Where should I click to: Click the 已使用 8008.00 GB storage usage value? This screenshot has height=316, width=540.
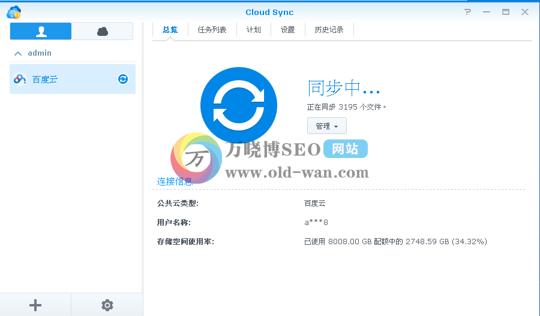(396, 242)
